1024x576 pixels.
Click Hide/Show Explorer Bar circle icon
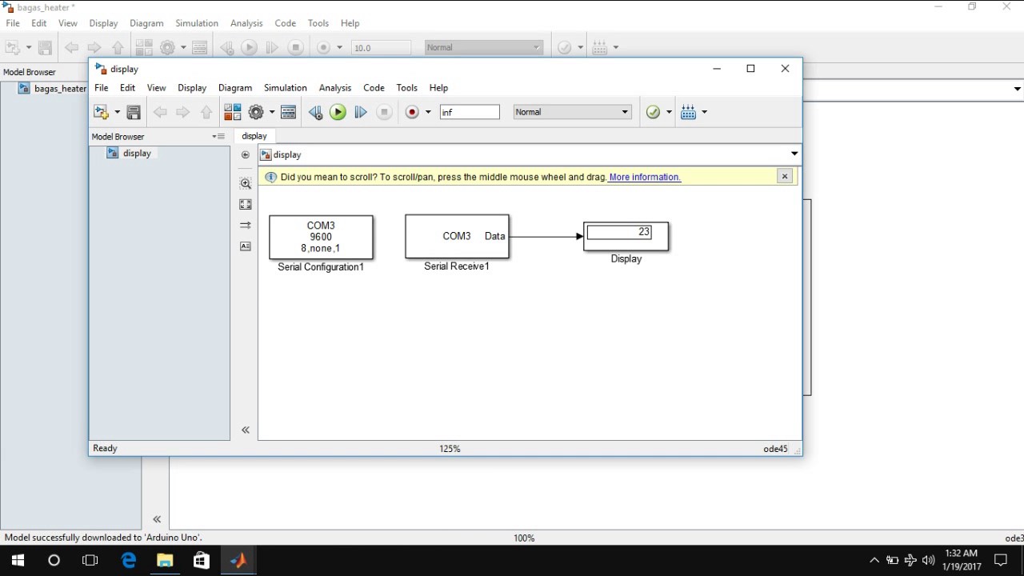(x=246, y=155)
